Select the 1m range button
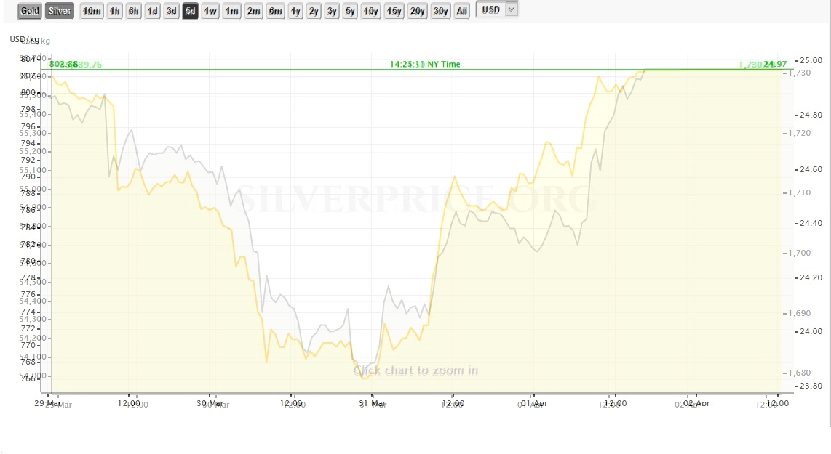The image size is (831, 454). tap(231, 11)
